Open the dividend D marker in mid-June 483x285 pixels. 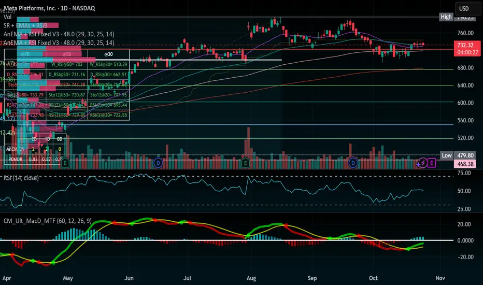[158, 163]
